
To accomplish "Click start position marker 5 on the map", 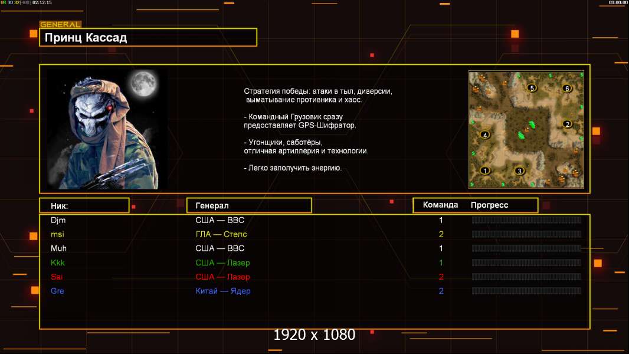I will pos(532,88).
